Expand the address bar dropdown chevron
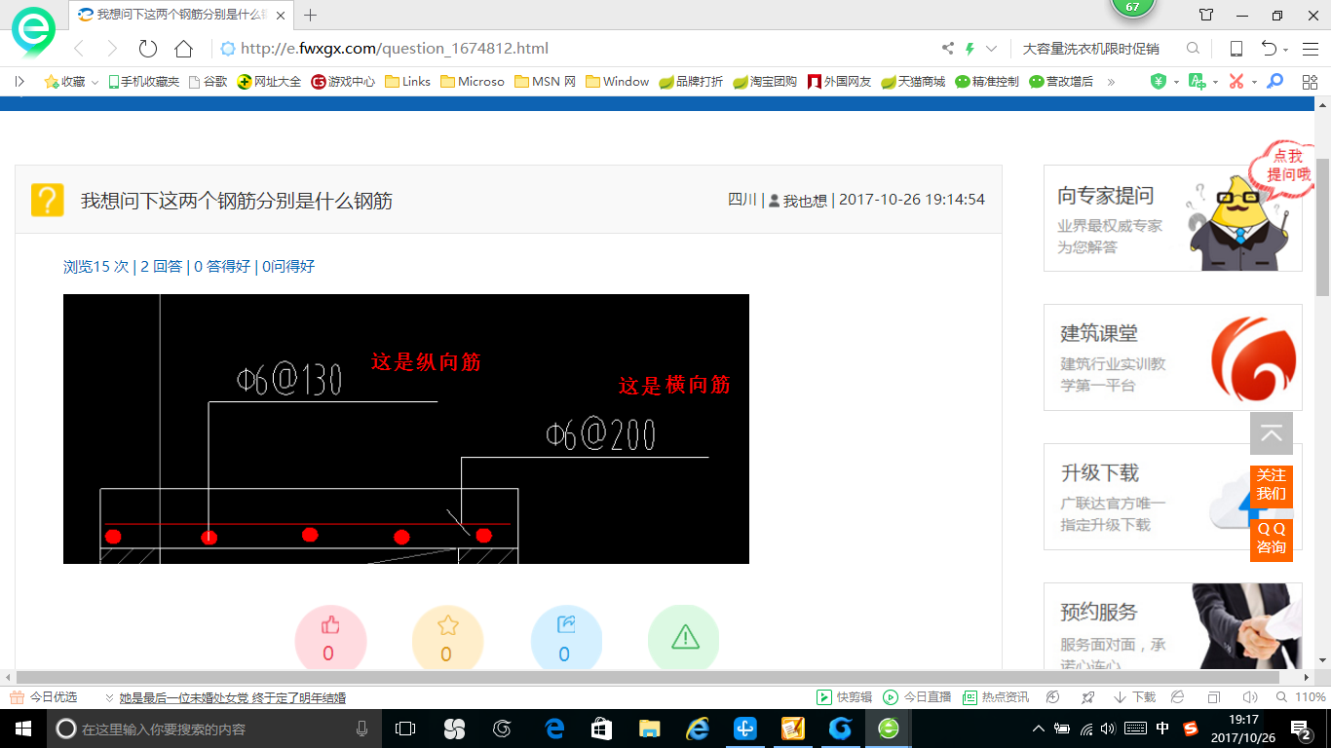This screenshot has height=748, width=1331. click(x=992, y=49)
